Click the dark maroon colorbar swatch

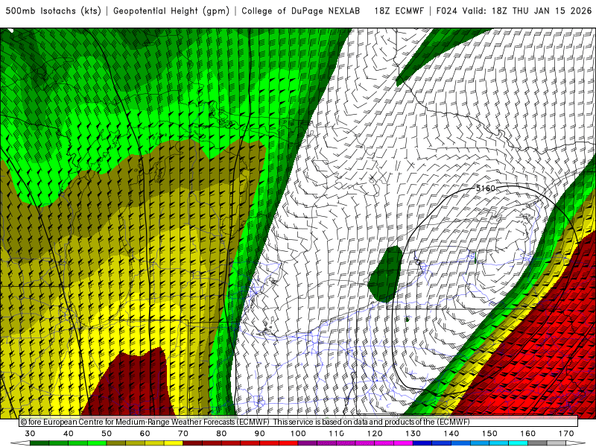pyautogui.click(x=193, y=443)
